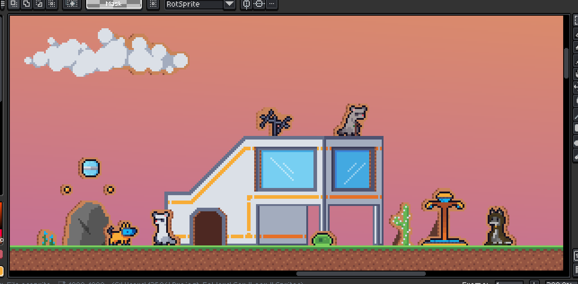Image resolution: width=578 pixels, height=284 pixels.
Task: Click the vertical canvas scrollbar thumb
Action: tap(566, 63)
